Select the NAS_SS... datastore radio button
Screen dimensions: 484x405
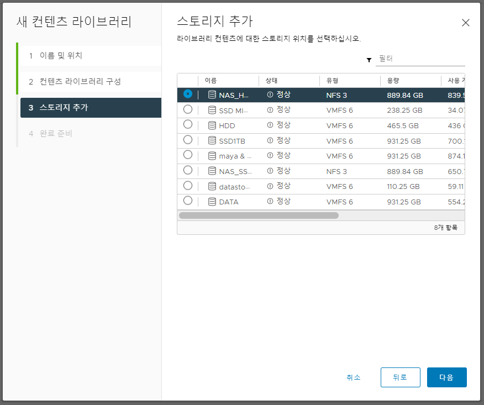click(x=188, y=170)
